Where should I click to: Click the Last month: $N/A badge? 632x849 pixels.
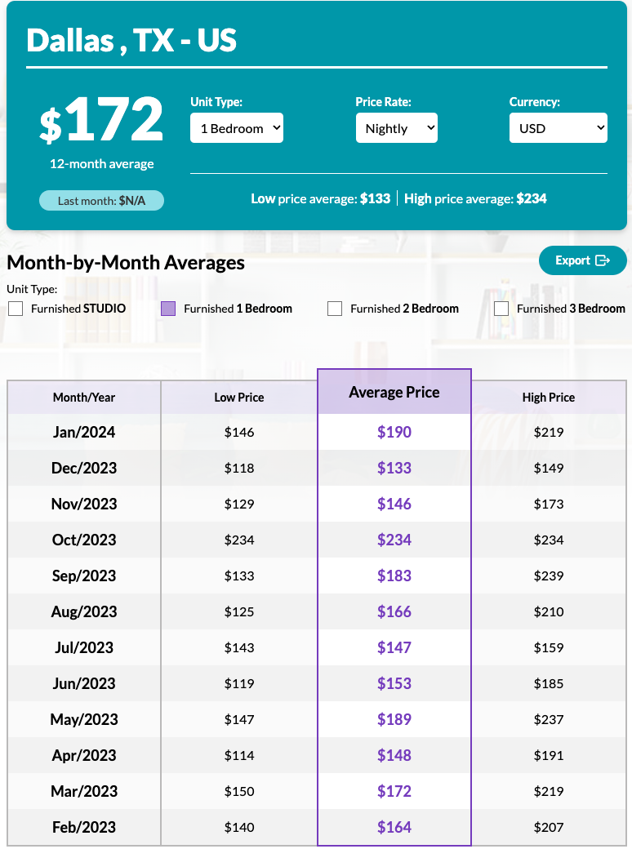click(101, 200)
